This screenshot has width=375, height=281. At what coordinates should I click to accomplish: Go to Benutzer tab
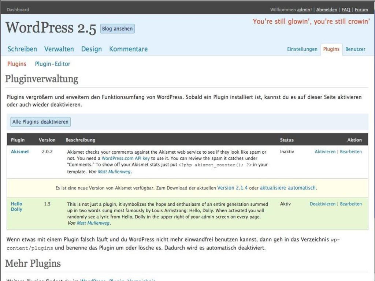355,49
